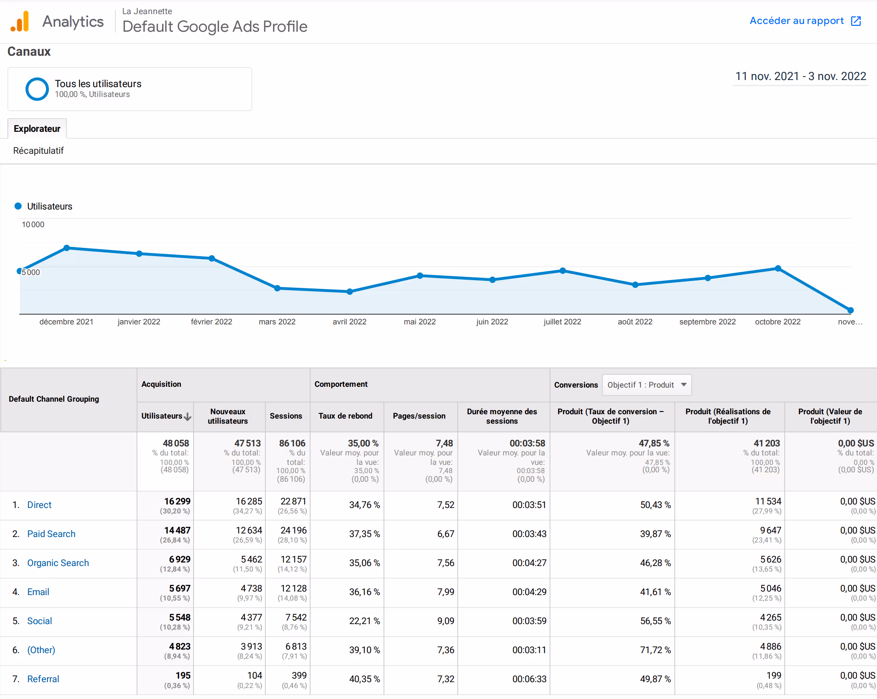Open Accéder au rapport link
The width and height of the screenshot is (877, 699).
point(796,21)
